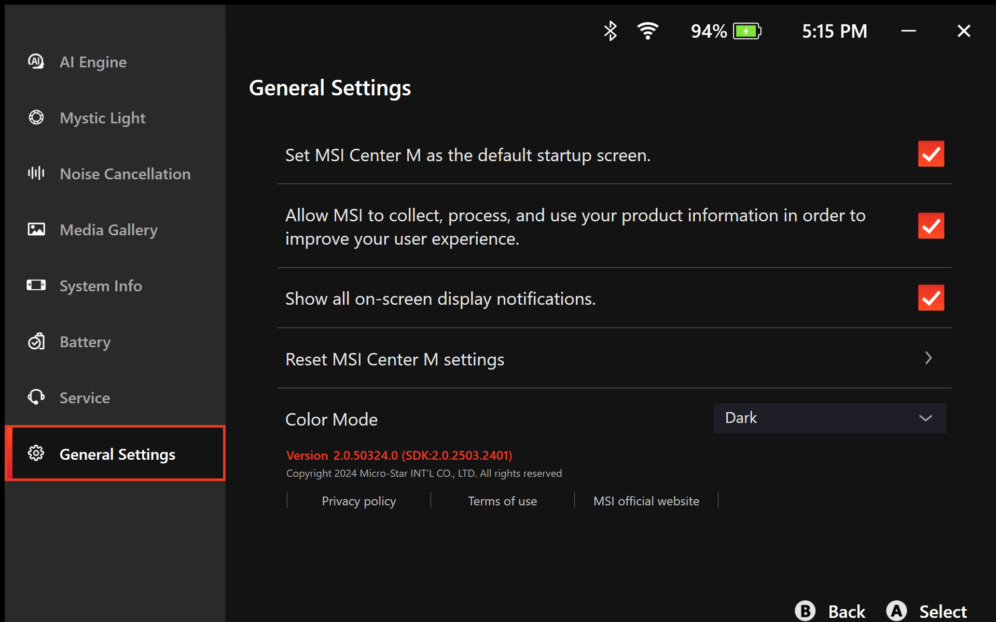
Task: Click chevron next to Reset MSI Center M settings
Action: coord(928,358)
